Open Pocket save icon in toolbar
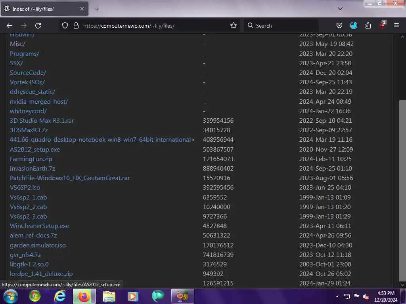This screenshot has height=304, width=406. pyautogui.click(x=339, y=25)
